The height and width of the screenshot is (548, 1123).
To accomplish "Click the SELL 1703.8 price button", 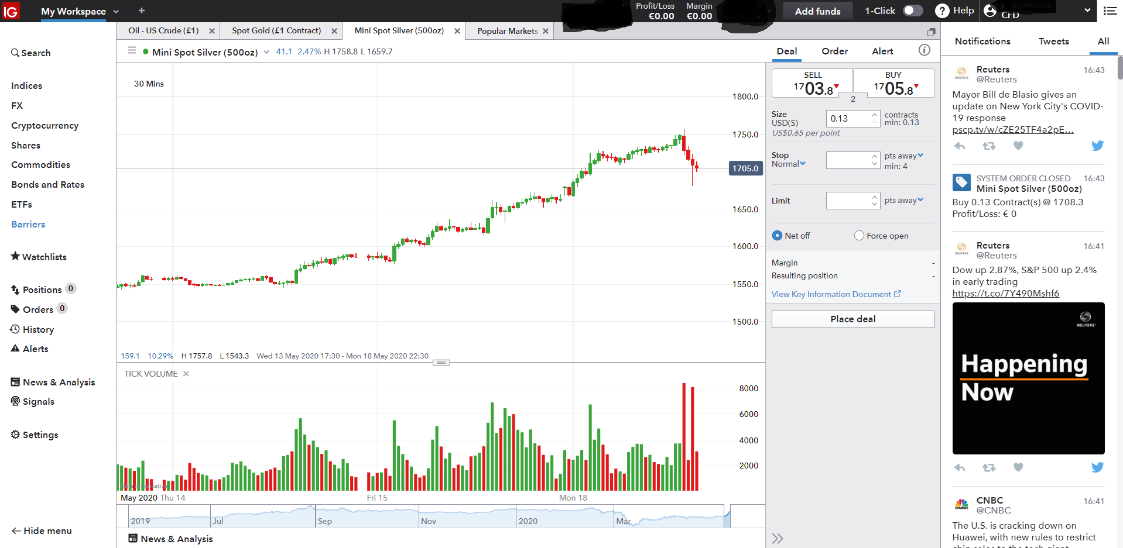I will (x=813, y=83).
